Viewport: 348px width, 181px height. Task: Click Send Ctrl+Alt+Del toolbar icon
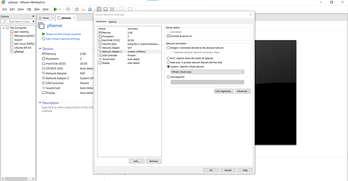(x=68, y=9)
